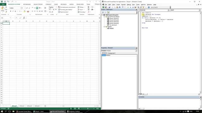Select the Arkusz2 sheet tab
Viewport: 202px width, 113px height.
click(22, 106)
